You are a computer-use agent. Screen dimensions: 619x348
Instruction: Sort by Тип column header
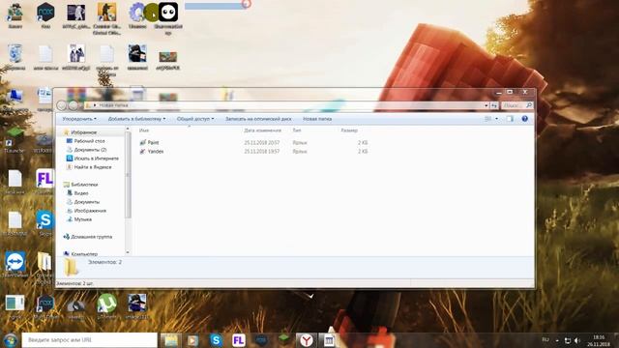tap(297, 130)
